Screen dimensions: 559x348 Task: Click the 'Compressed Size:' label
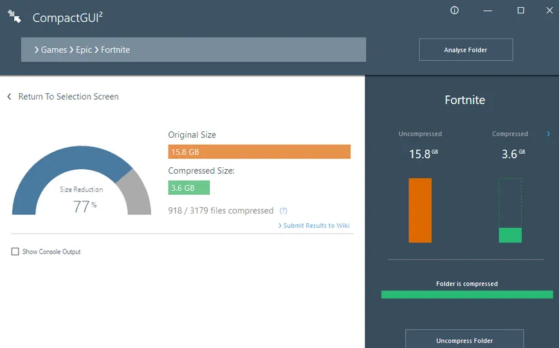[201, 171]
